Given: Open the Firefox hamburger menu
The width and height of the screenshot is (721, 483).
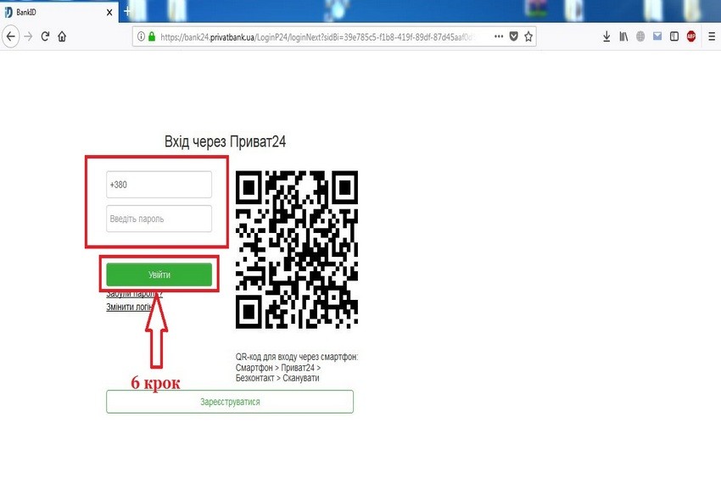Looking at the screenshot, I should [712, 36].
